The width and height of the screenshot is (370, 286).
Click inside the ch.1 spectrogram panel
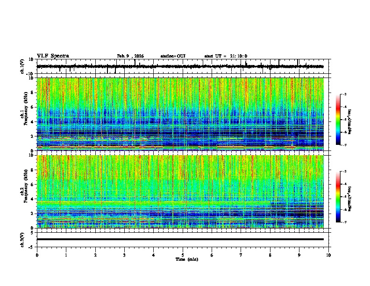pos(180,114)
